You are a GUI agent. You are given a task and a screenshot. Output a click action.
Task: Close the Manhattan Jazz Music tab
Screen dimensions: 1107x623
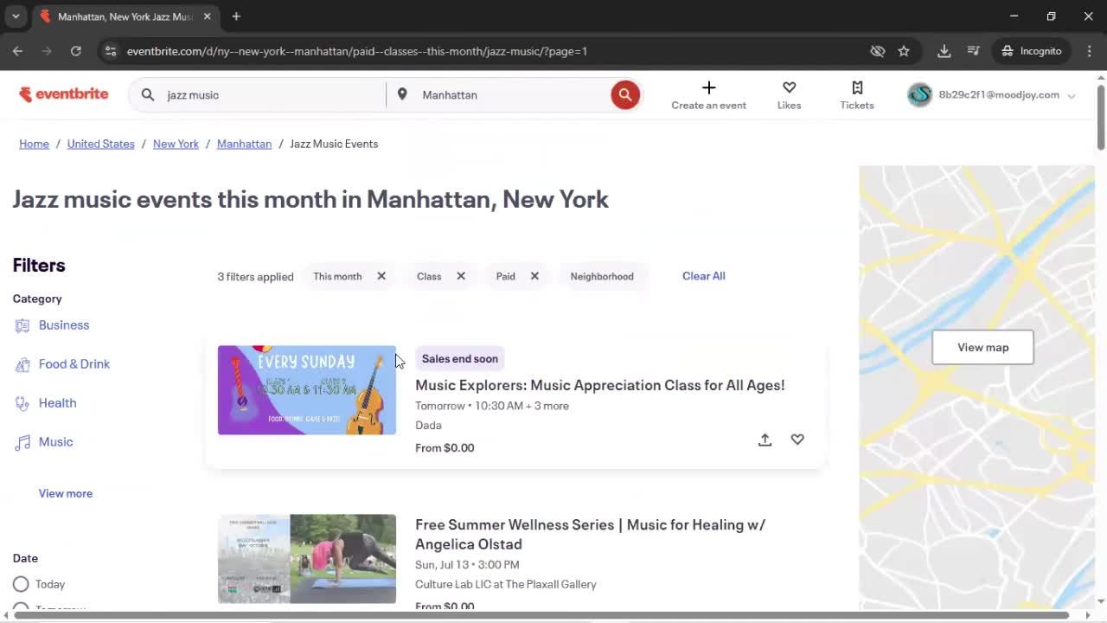pos(208,16)
